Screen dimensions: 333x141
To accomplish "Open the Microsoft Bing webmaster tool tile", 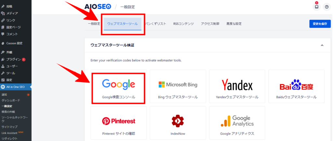I will 178,87.
